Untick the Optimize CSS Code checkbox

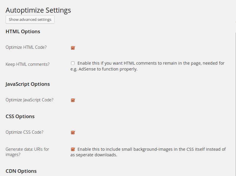tap(73, 133)
